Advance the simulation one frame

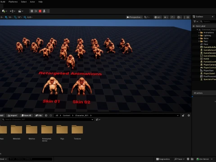36,11
